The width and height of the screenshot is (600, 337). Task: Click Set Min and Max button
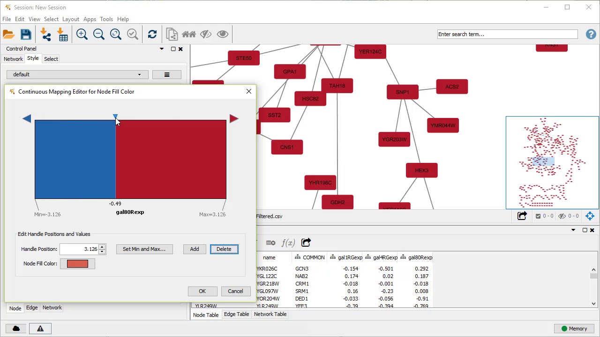[144, 249]
